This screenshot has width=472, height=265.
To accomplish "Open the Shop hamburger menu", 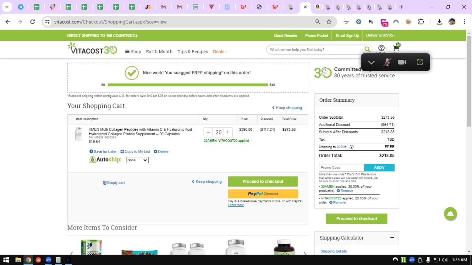I will 133,52.
